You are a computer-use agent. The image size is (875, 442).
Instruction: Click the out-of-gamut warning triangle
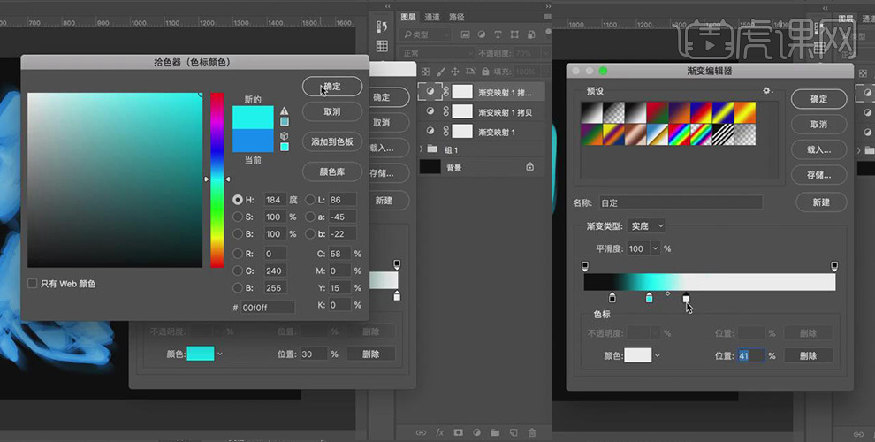click(x=285, y=110)
